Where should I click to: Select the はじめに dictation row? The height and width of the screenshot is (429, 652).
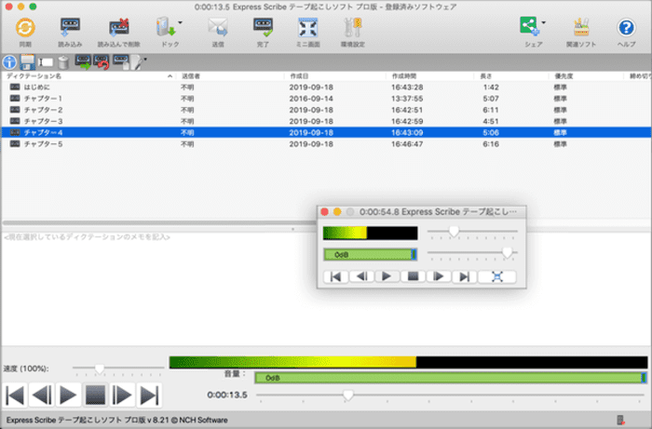click(x=326, y=87)
